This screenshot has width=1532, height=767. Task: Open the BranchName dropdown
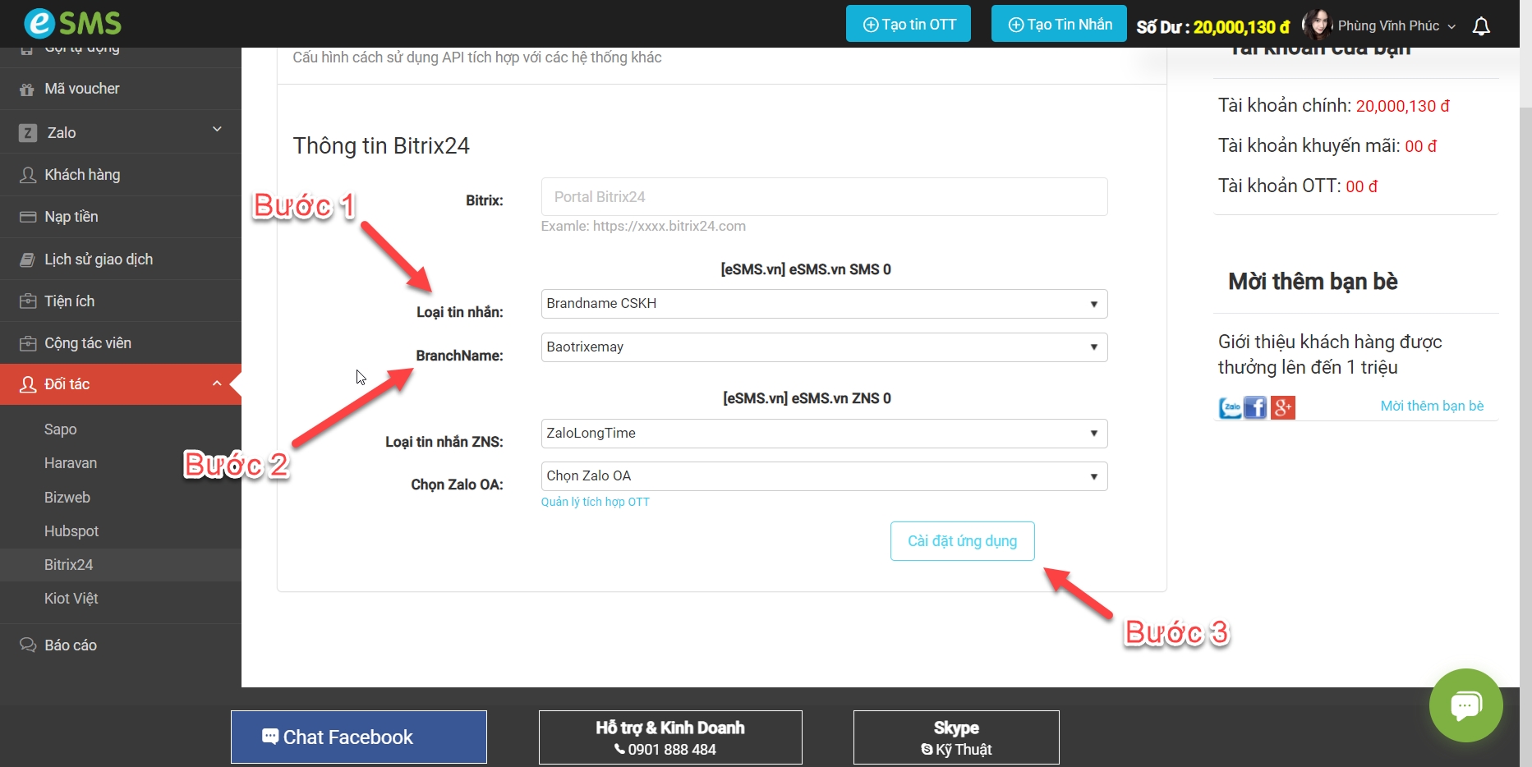pyautogui.click(x=823, y=347)
